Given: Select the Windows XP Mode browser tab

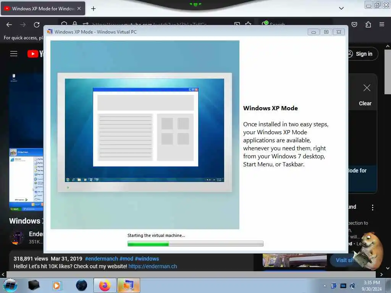Looking at the screenshot, I should 43,8.
